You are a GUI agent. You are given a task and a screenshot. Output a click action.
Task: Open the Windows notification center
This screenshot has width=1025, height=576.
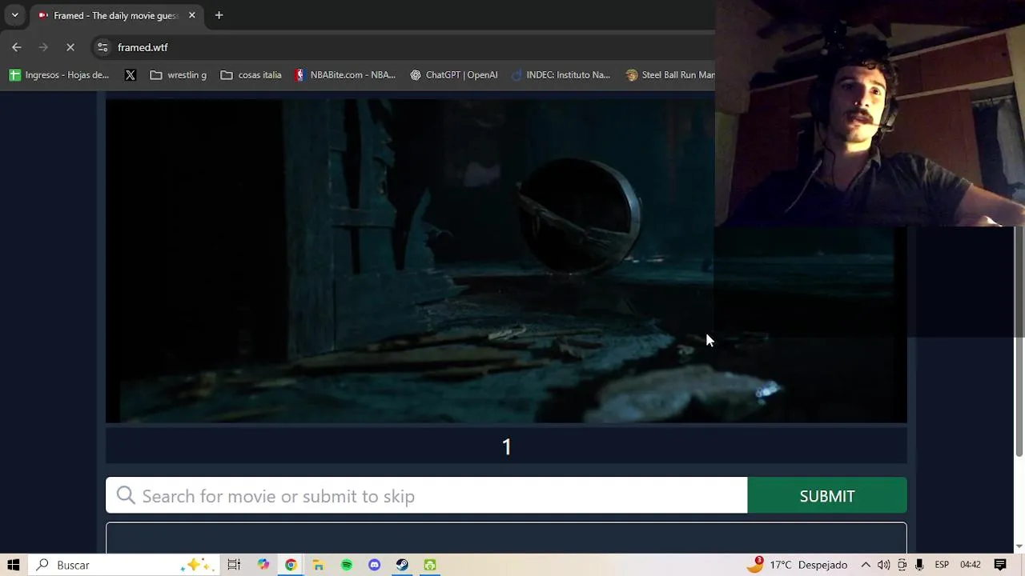point(1000,565)
